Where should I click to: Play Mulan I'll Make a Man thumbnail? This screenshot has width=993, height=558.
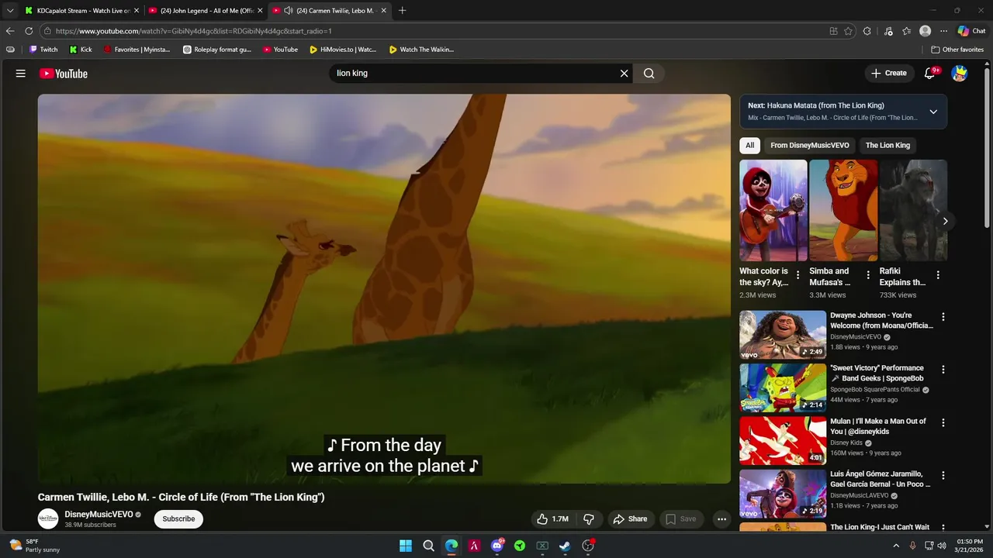coord(783,441)
